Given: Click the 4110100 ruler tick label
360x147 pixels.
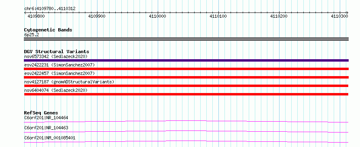Looking at the screenshot, I should pyautogui.click(x=218, y=16).
